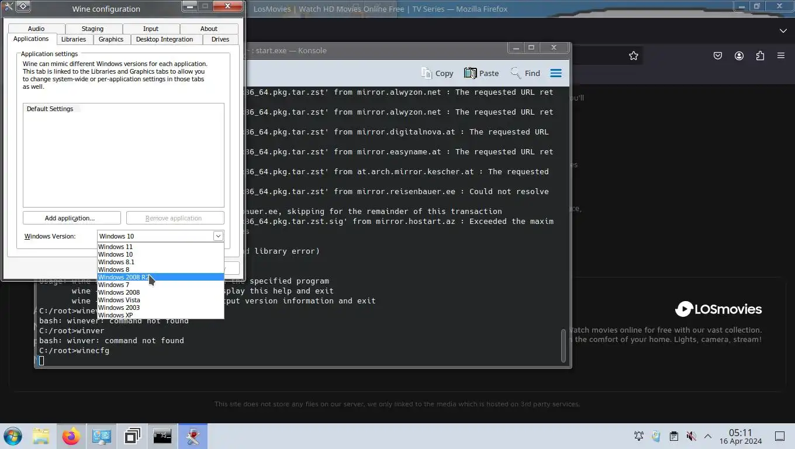Open Konsole's Find search tool
Viewport: 795px width, 449px height.
525,73
